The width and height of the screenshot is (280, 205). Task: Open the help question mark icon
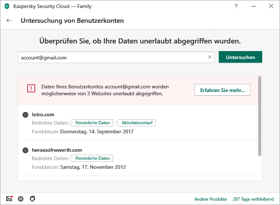(x=236, y=6)
